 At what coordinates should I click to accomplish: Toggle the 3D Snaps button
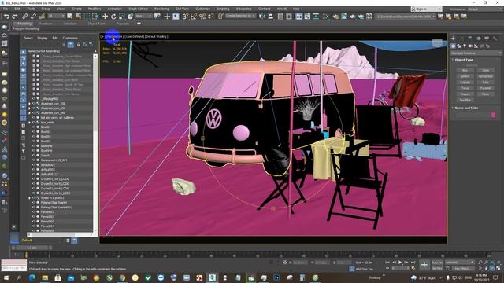click(185, 17)
